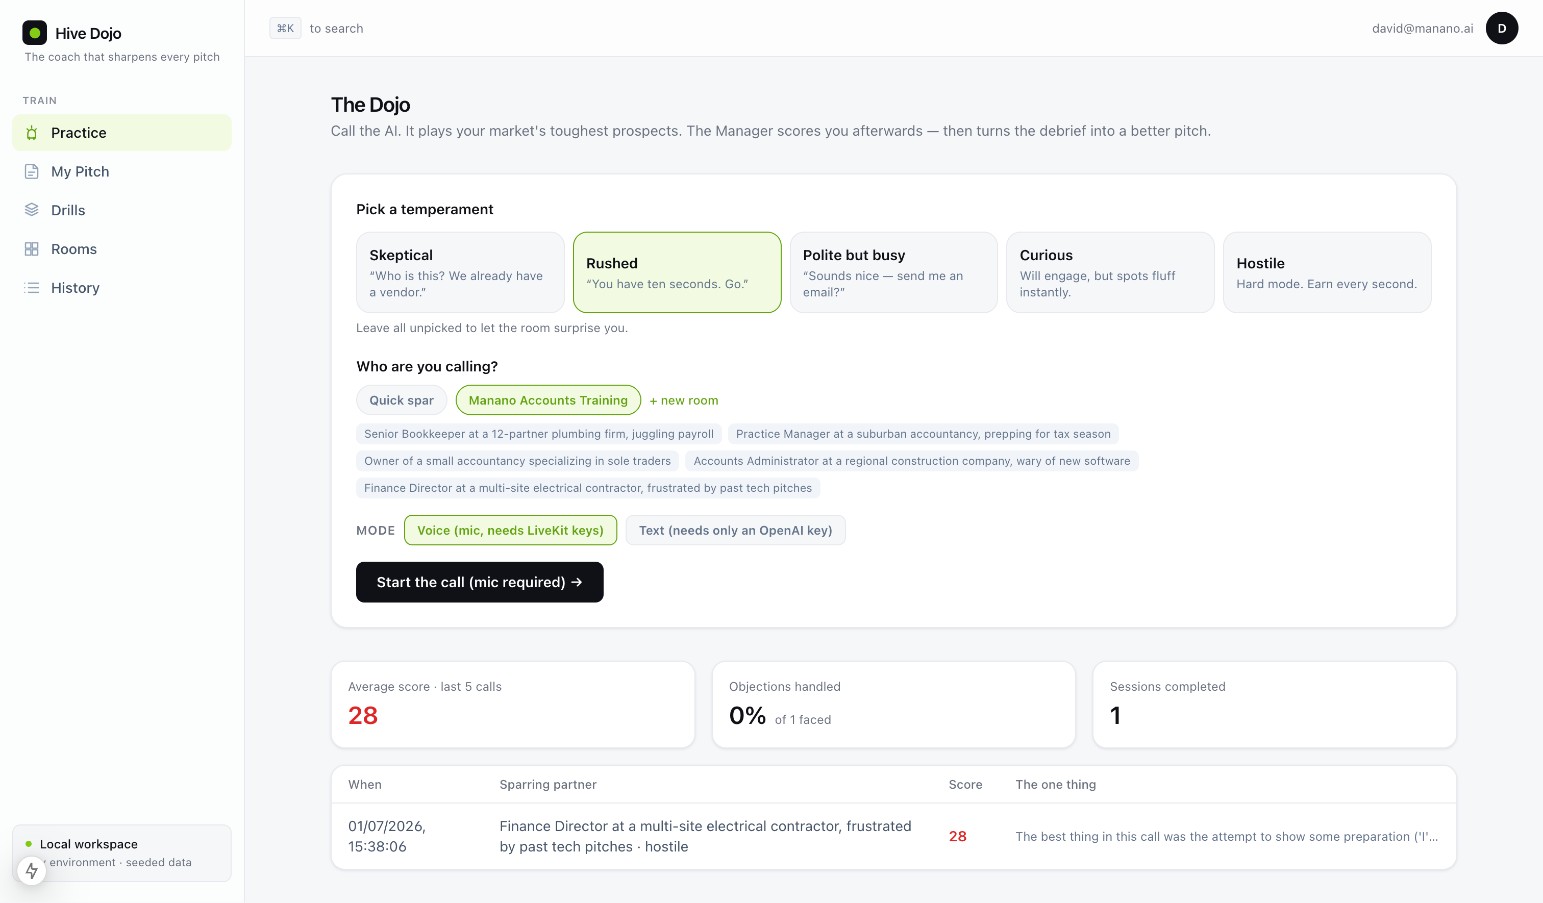Click the Rooms grid icon
1543x903 pixels.
pyautogui.click(x=32, y=249)
